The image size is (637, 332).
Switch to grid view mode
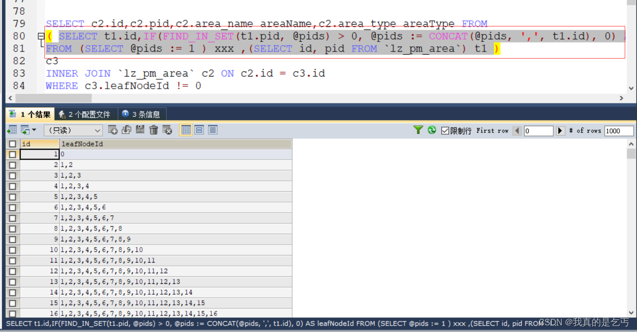point(186,130)
